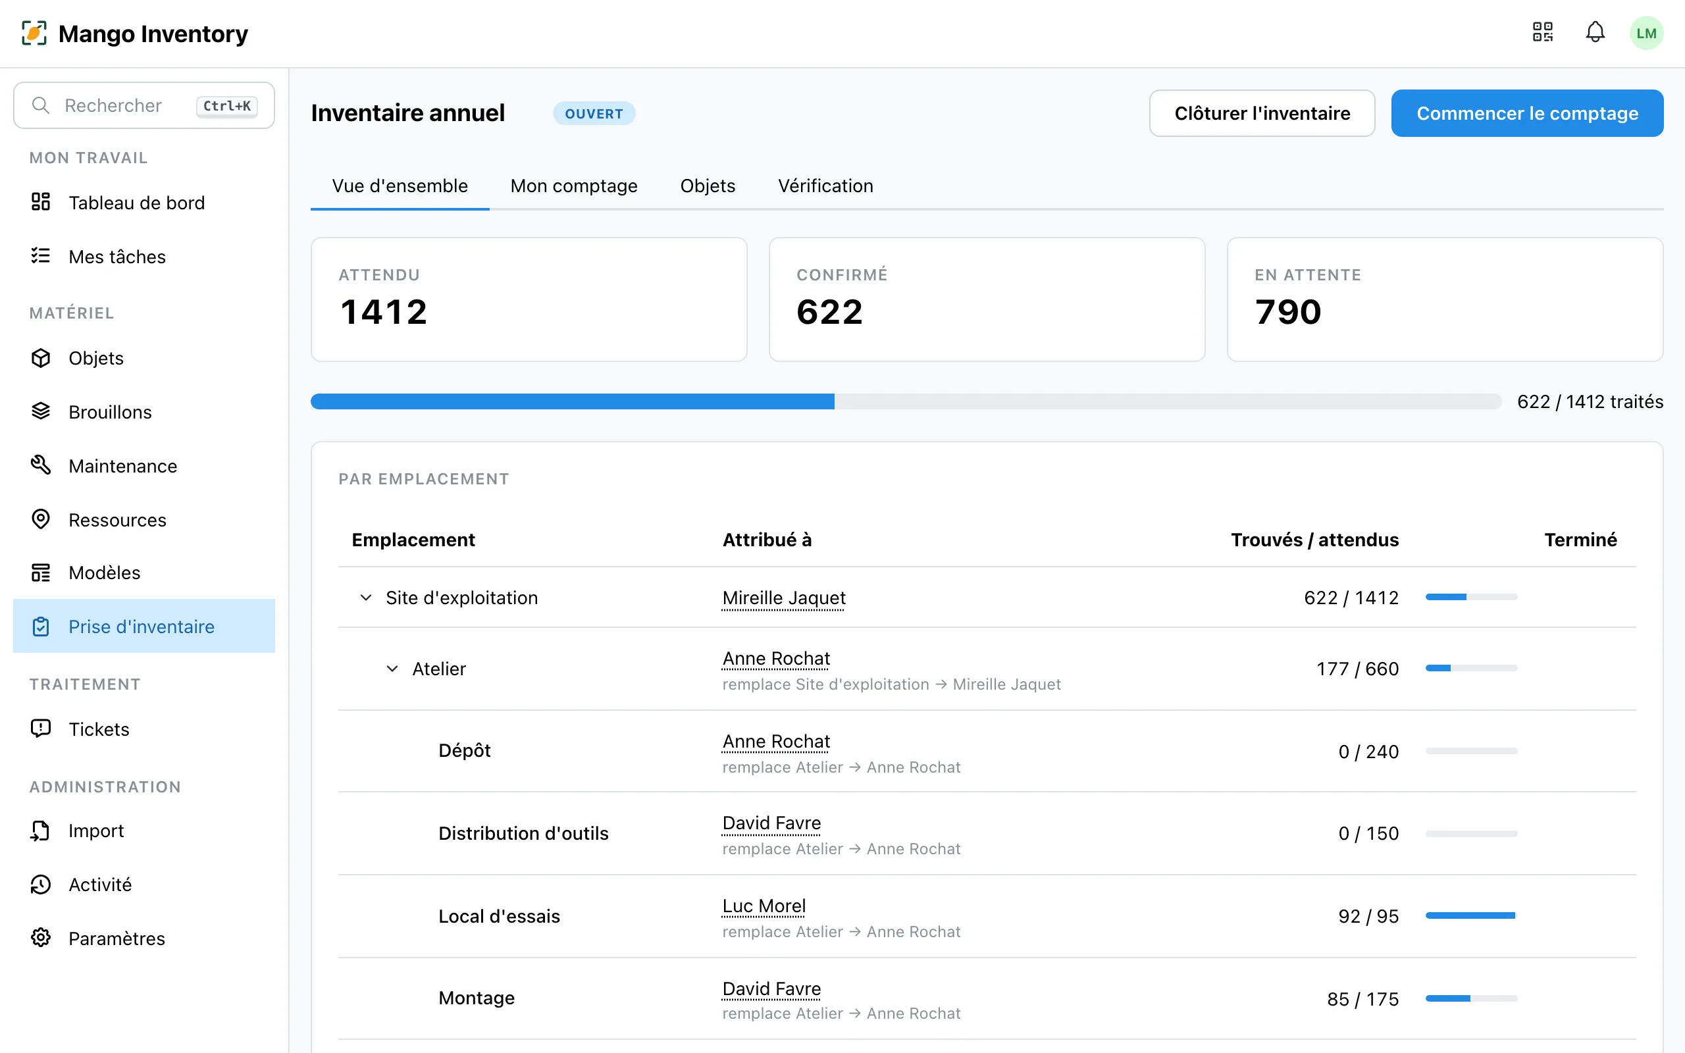Click David Favre in Distribution d'outils row
This screenshot has height=1053, width=1685.
[771, 823]
